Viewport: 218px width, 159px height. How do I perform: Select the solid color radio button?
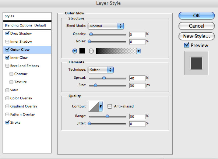(75, 51)
